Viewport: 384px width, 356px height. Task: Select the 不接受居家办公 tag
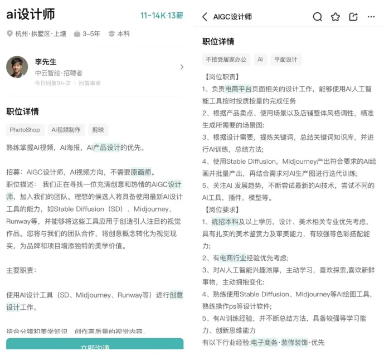[x=226, y=60]
